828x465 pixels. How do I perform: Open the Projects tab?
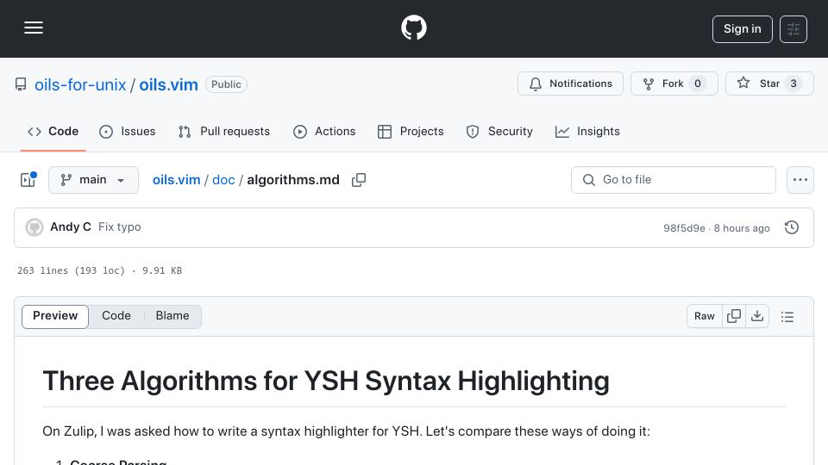click(411, 131)
